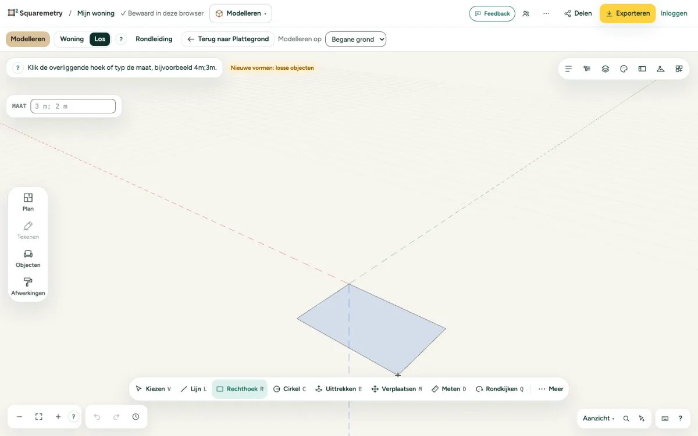The height and width of the screenshot is (436, 698).
Task: Open the Begane grond floor dropdown
Action: [355, 40]
